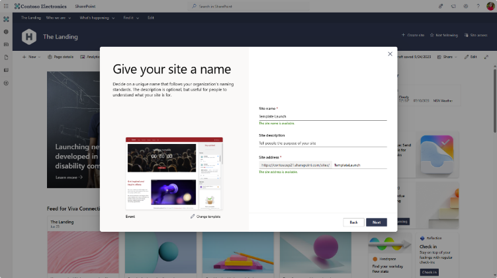Expand the Who we are menu
497x278 pixels.
pos(58,18)
